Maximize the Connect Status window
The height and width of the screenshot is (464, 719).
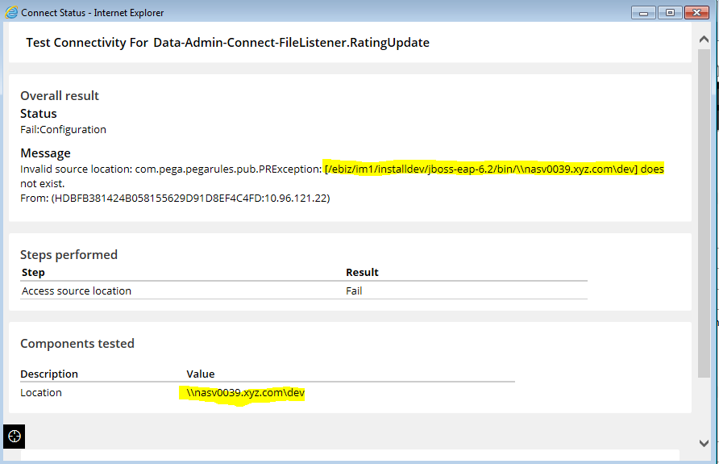coord(668,12)
